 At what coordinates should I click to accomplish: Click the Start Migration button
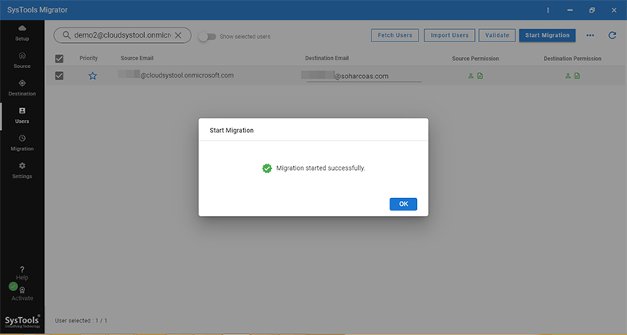[547, 35]
